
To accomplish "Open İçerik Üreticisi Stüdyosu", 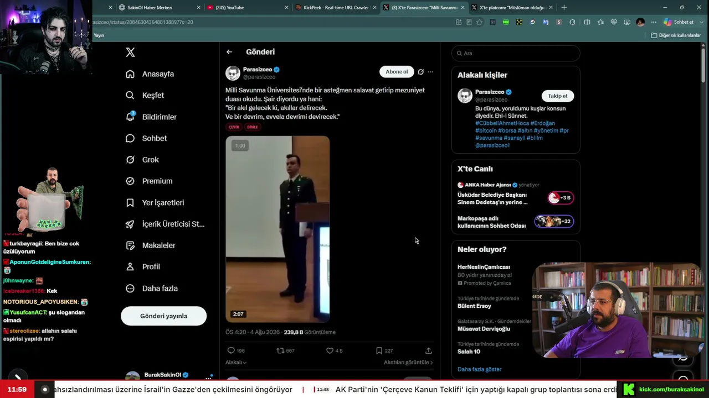I will pyautogui.click(x=165, y=224).
